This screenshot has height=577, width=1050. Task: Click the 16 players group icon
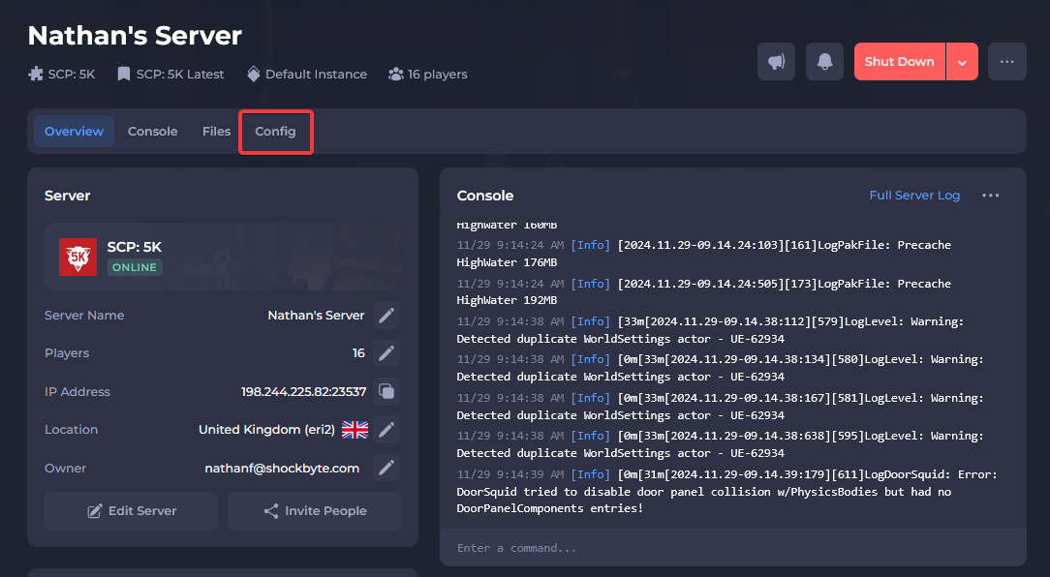tap(396, 74)
